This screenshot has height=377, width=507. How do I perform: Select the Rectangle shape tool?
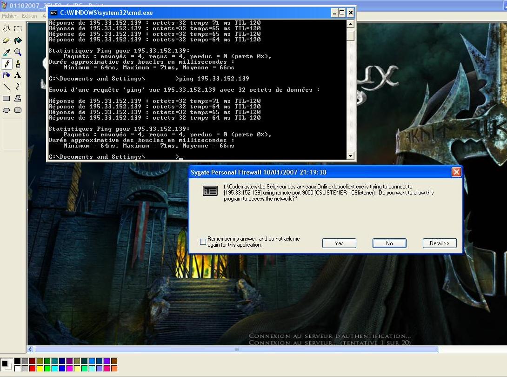pyautogui.click(x=7, y=99)
